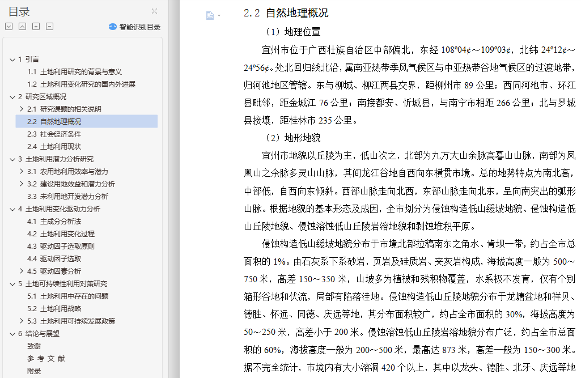Jump to 4.4 驱动因子选取
581x378 pixels.
tap(54, 258)
